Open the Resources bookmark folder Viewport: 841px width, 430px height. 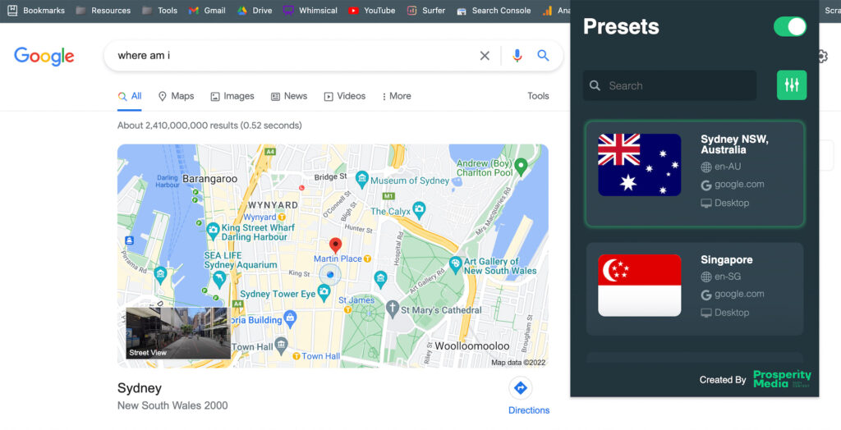pos(103,10)
